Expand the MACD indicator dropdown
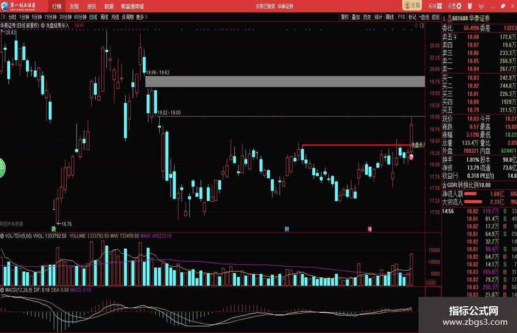The height and width of the screenshot is (333, 517). point(2,290)
